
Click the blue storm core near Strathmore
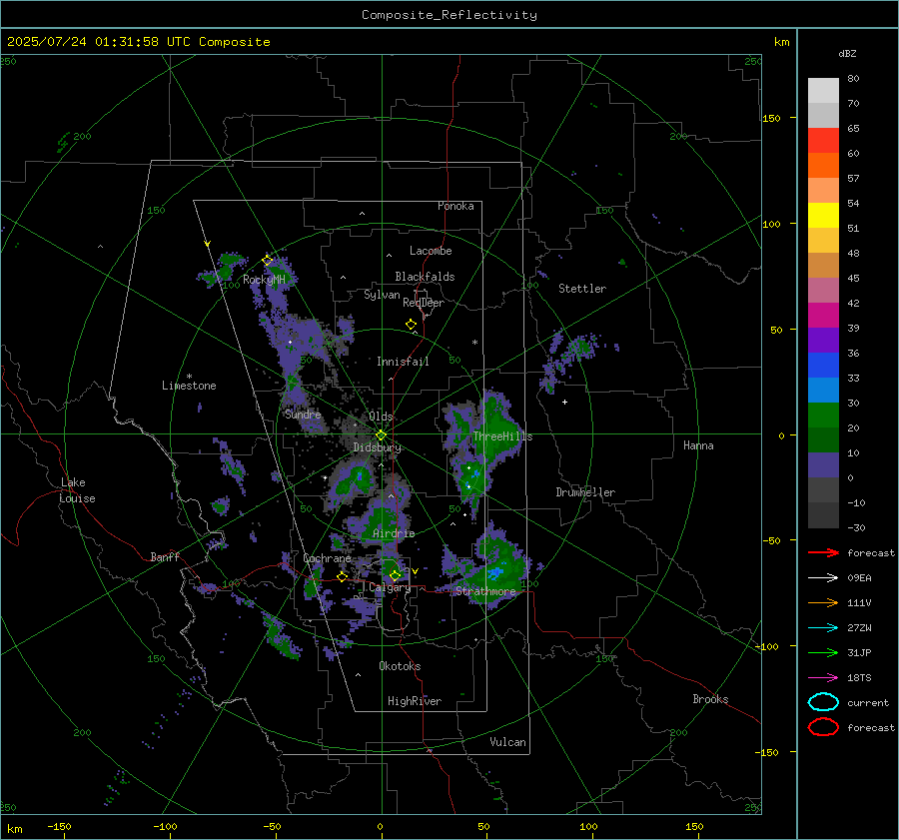(x=495, y=572)
